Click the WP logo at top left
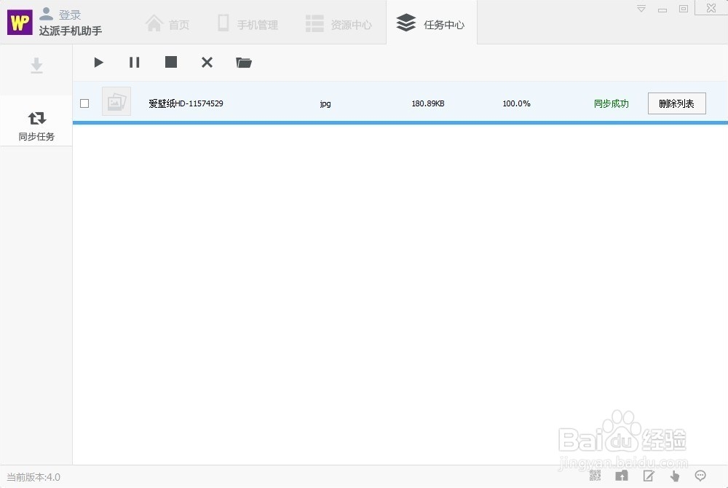This screenshot has width=728, height=488. click(x=19, y=22)
